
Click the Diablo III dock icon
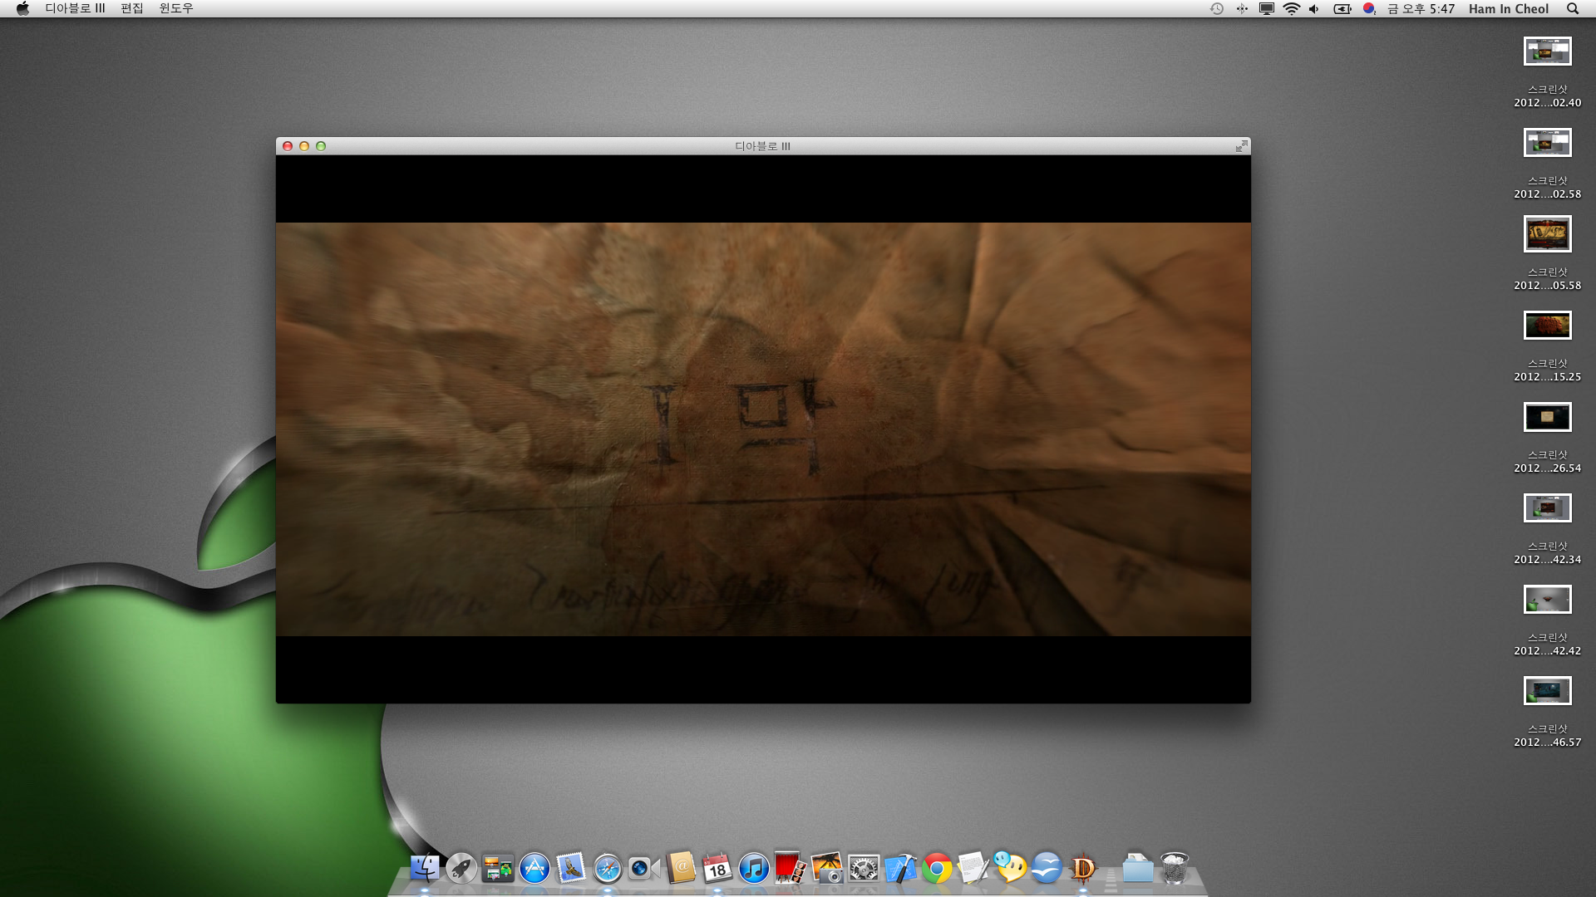(1083, 869)
